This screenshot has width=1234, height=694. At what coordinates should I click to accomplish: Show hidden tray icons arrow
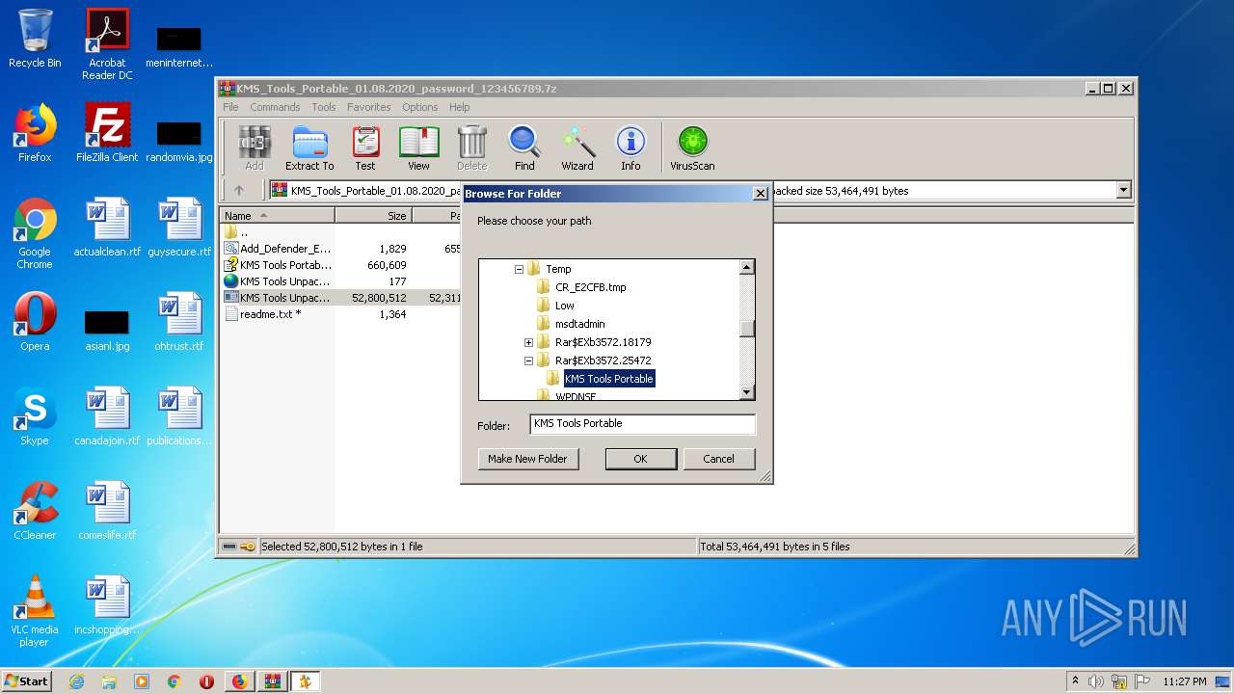point(1075,681)
